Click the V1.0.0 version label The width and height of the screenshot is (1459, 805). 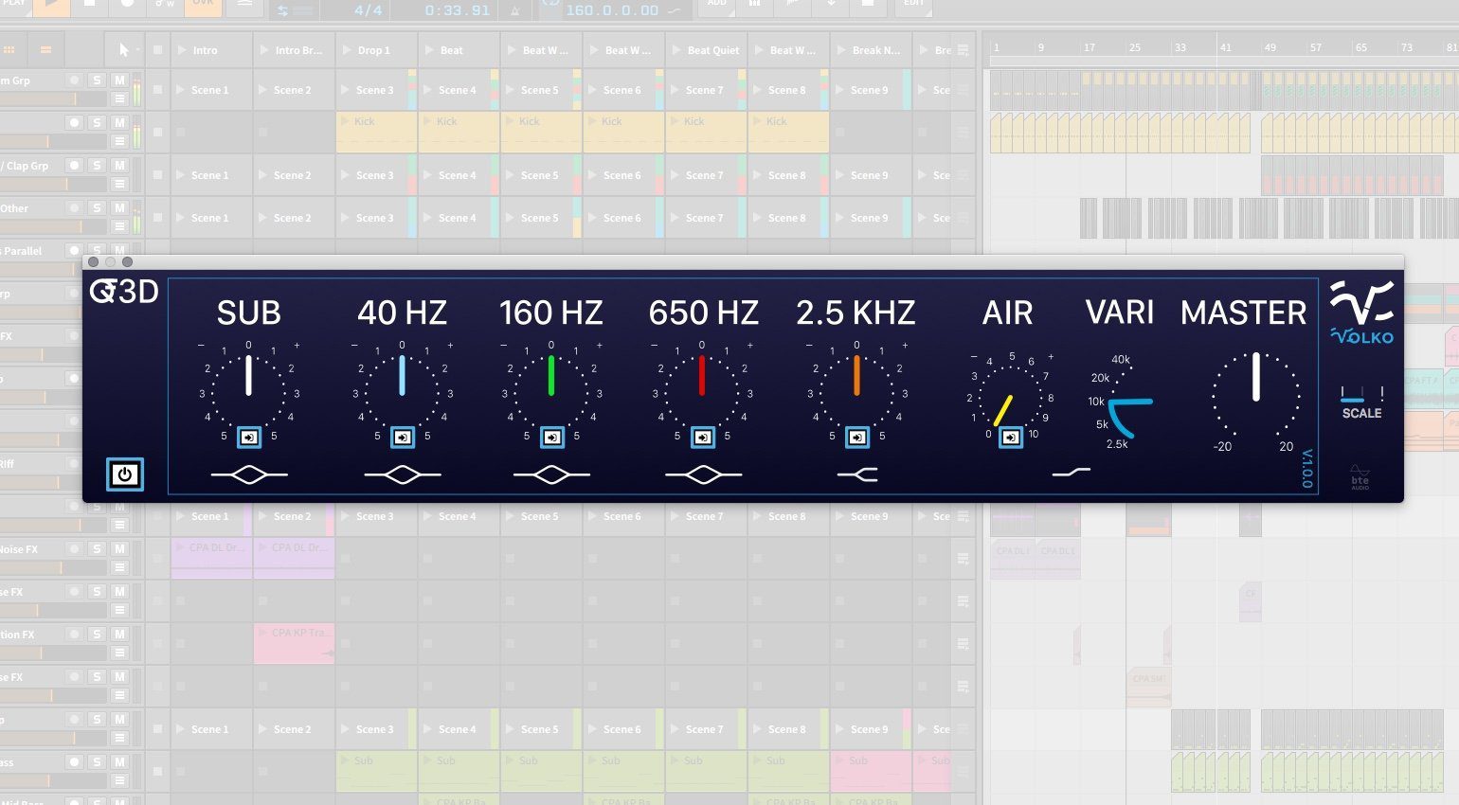click(1307, 469)
